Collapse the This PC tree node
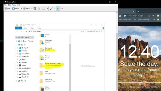 (x=17, y=45)
